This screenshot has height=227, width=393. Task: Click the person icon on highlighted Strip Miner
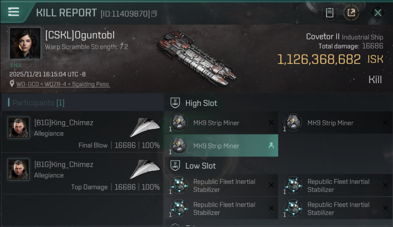click(x=271, y=146)
